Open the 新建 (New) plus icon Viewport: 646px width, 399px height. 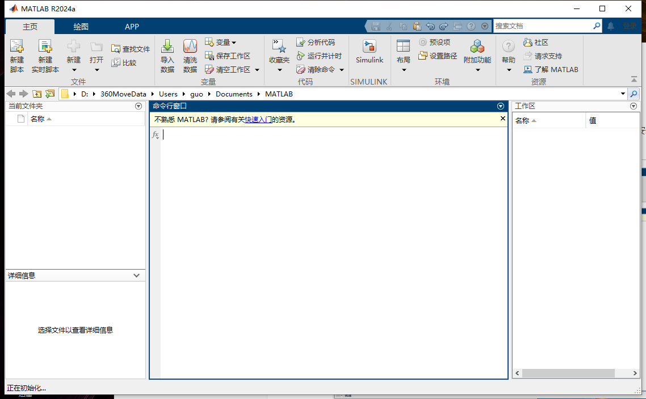point(74,47)
